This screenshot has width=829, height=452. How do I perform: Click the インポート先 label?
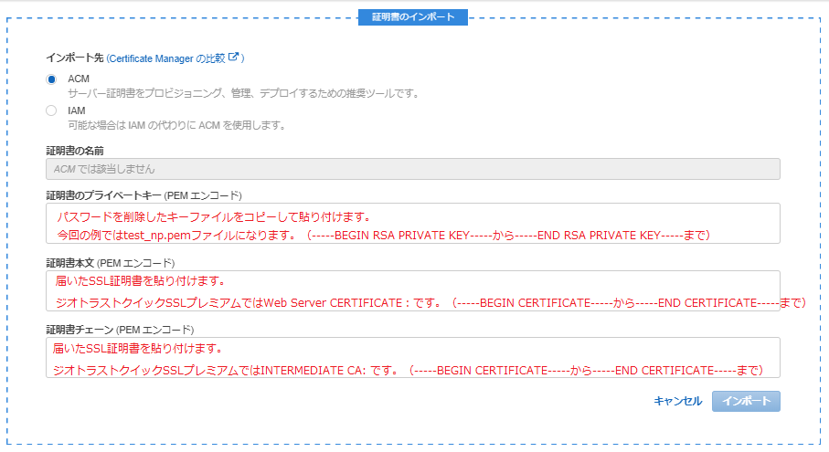coord(75,58)
